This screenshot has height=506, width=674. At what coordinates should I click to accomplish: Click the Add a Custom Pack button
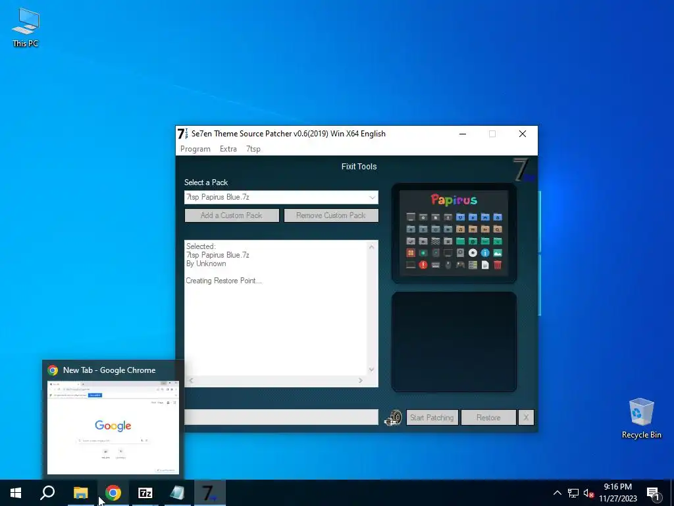coord(232,215)
